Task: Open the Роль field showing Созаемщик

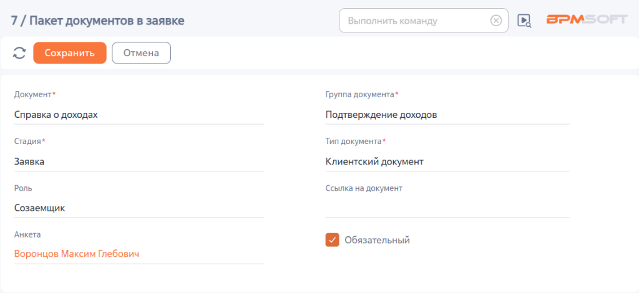Action: [139, 208]
